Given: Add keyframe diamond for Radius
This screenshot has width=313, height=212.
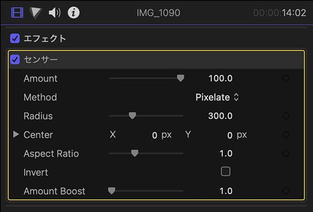Looking at the screenshot, I should pos(285,116).
